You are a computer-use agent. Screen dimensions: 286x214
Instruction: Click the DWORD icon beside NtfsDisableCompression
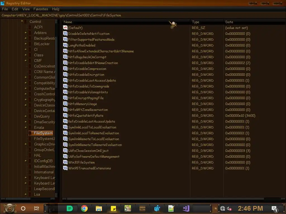(65, 69)
